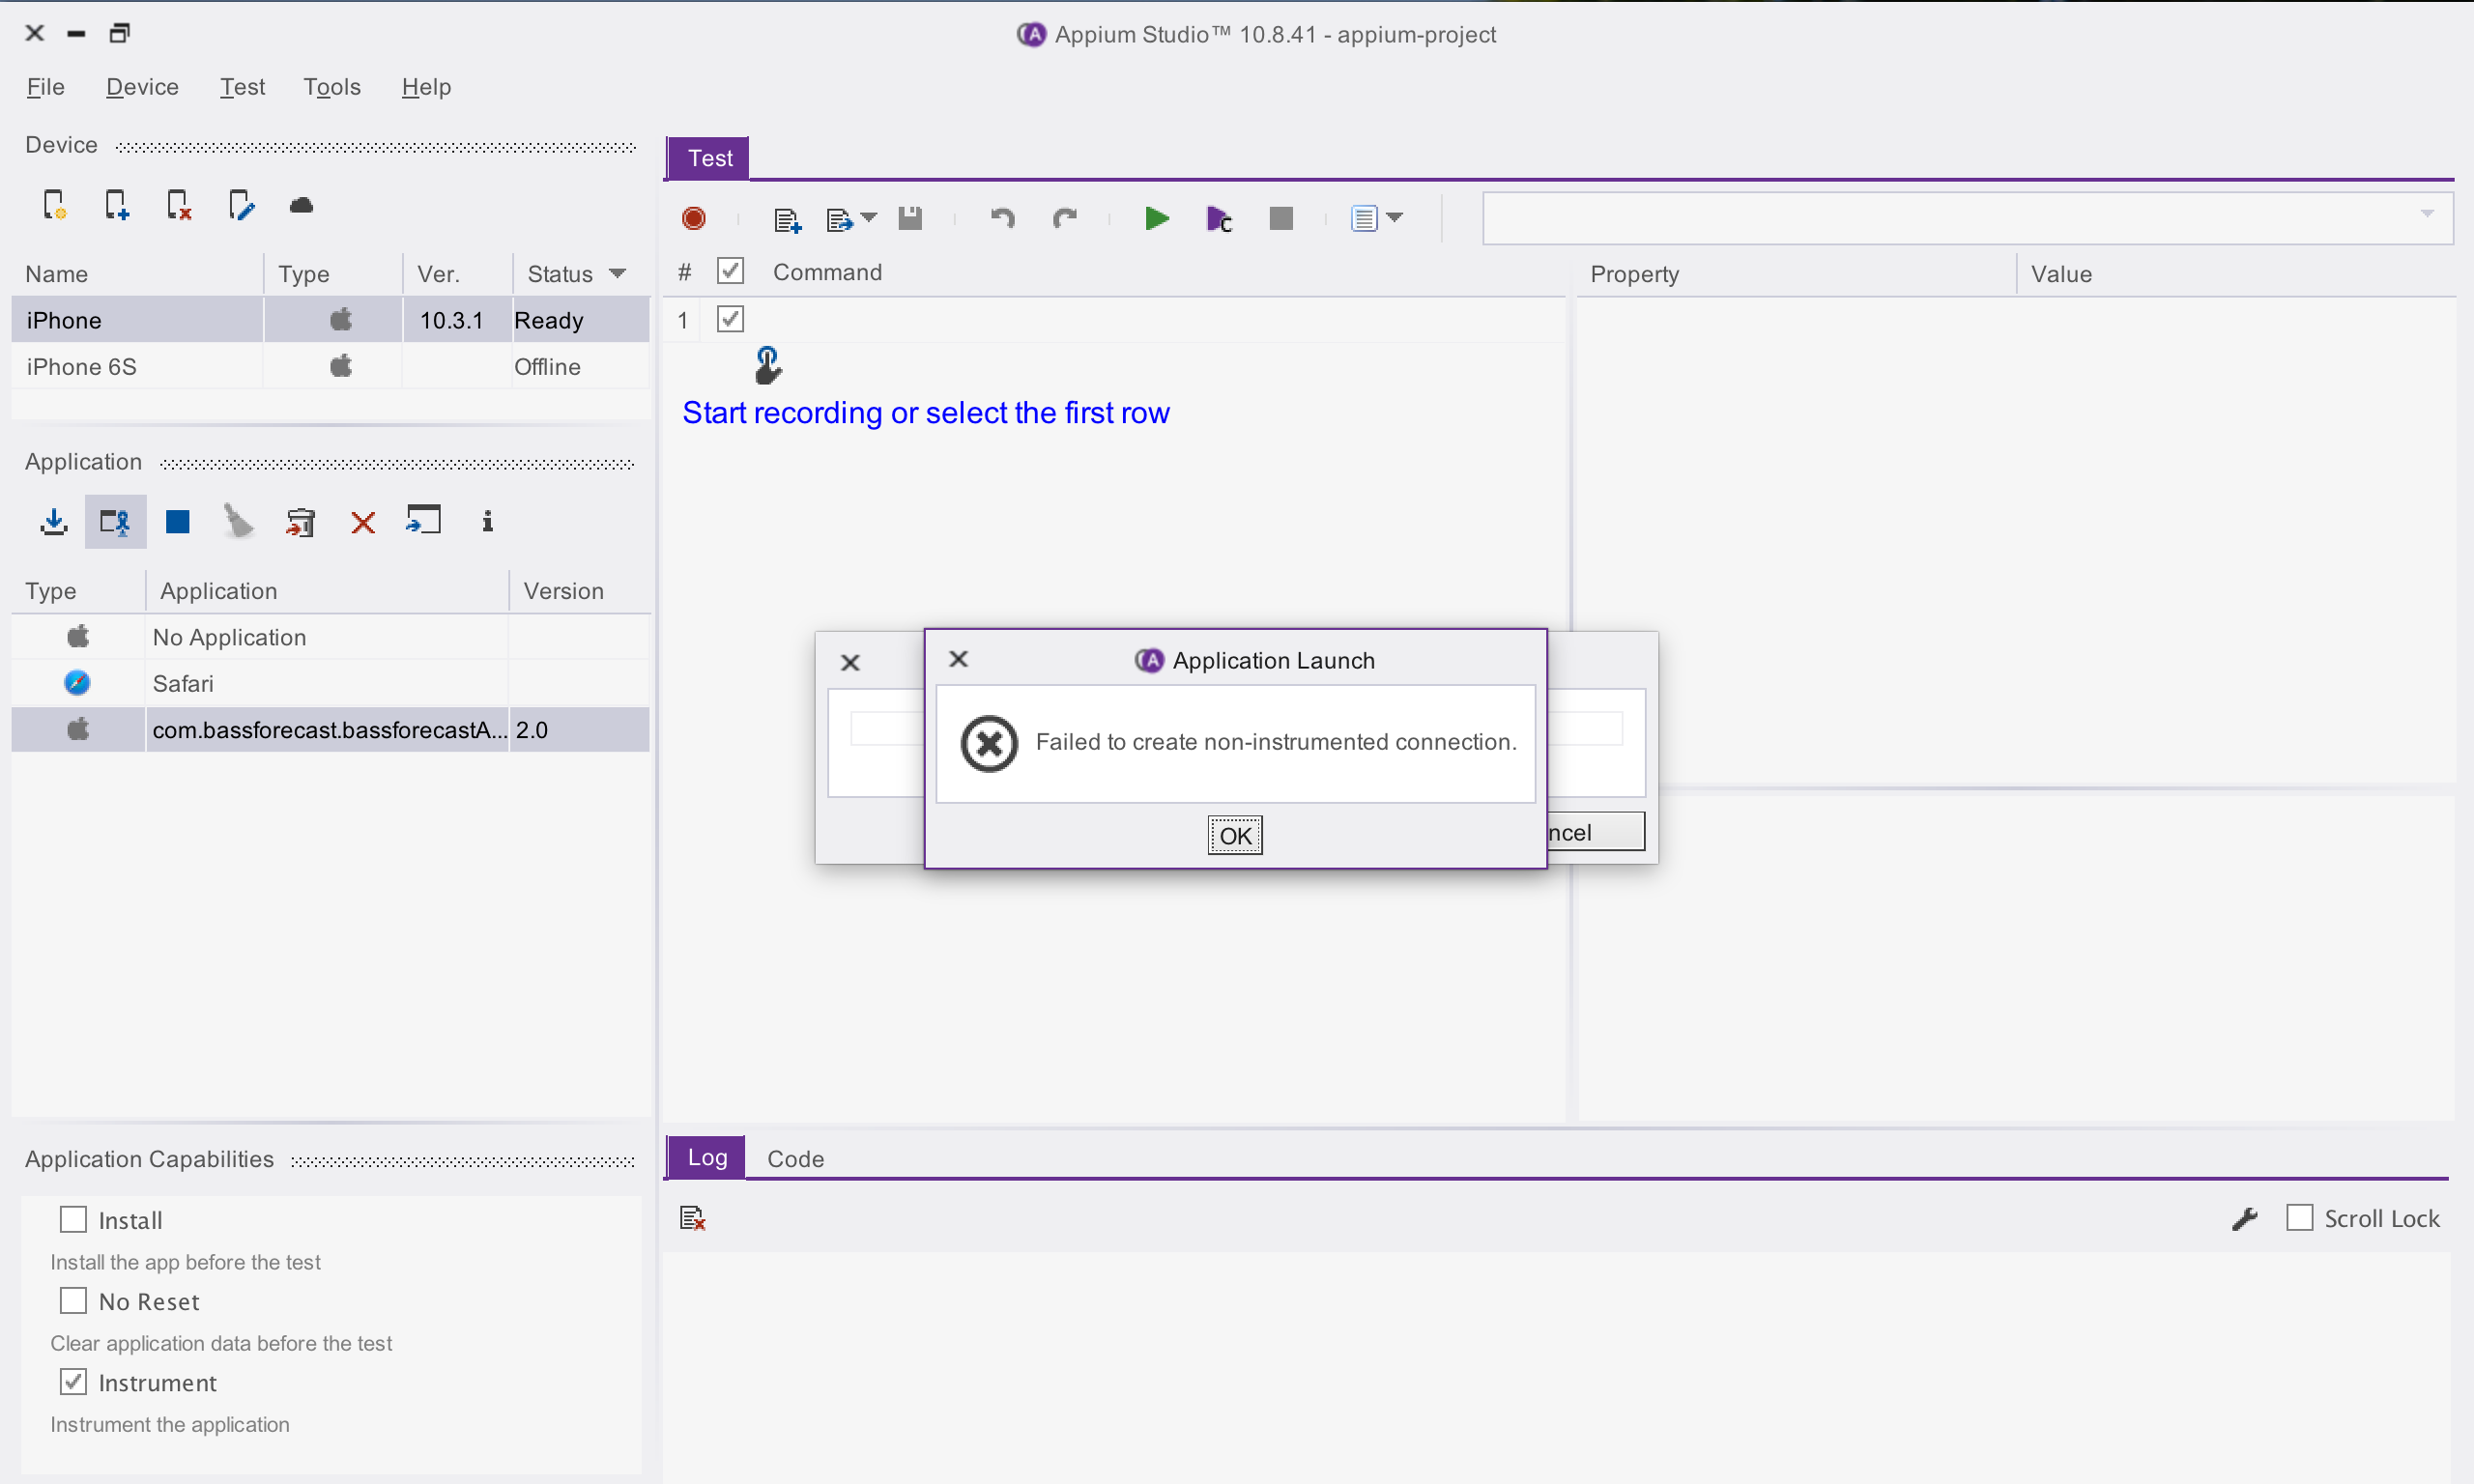Uncheck the Instrument checkbox

pos(74,1381)
